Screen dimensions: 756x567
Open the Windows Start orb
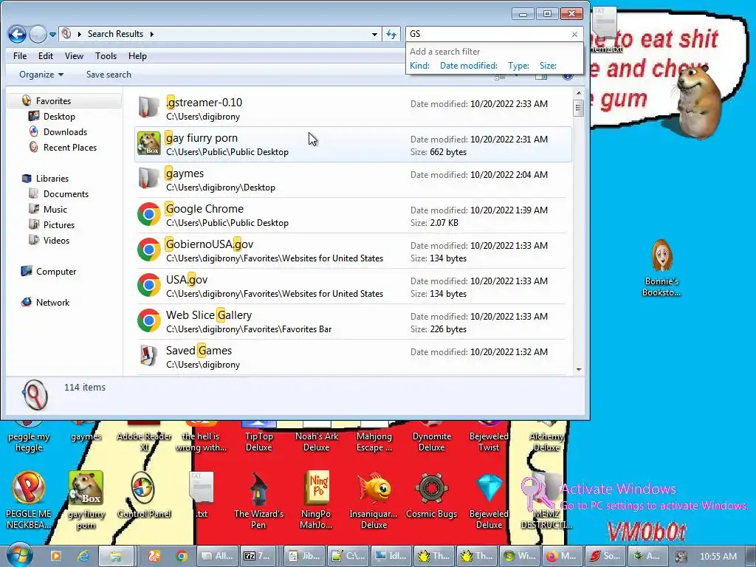tap(20, 554)
